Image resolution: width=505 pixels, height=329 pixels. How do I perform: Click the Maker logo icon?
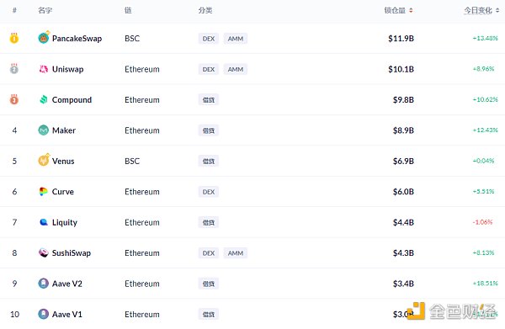click(x=44, y=130)
